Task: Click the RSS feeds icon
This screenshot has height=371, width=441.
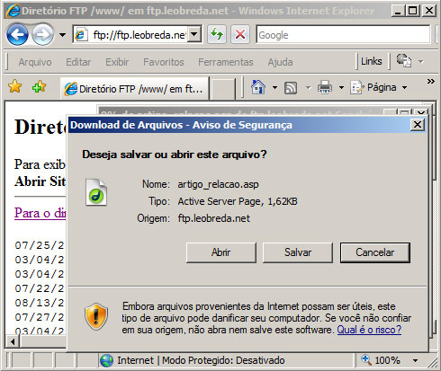Action: (291, 88)
